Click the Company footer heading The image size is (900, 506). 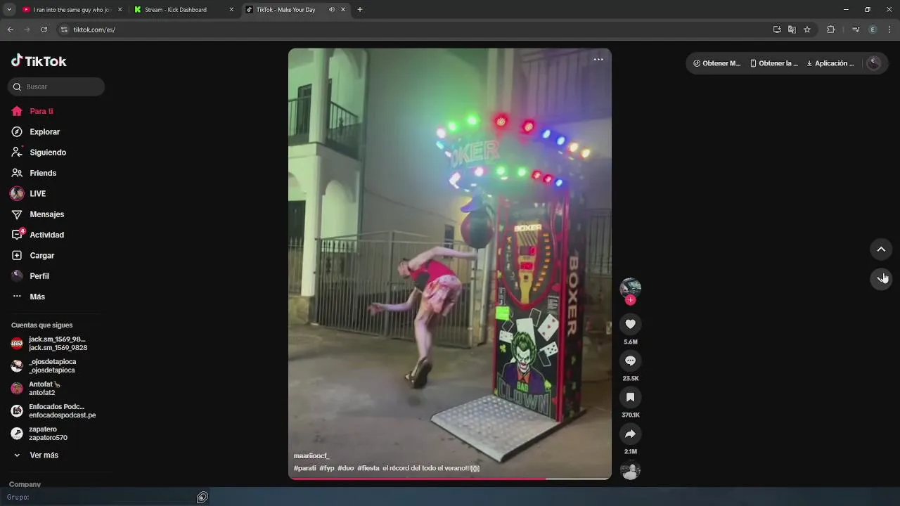[x=25, y=484]
